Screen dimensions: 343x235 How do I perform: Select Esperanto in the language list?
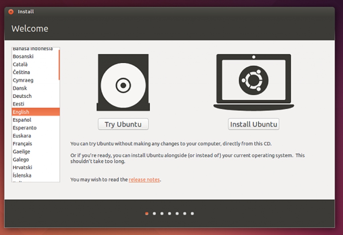36,128
